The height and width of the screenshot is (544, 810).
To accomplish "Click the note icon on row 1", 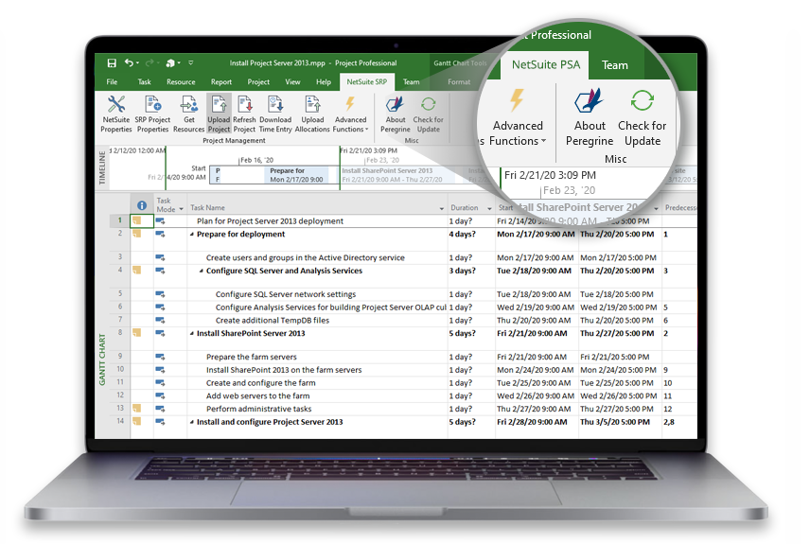I will (136, 220).
